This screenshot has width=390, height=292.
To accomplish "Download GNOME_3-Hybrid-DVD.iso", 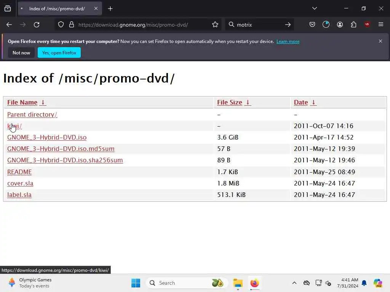I will coord(47,137).
